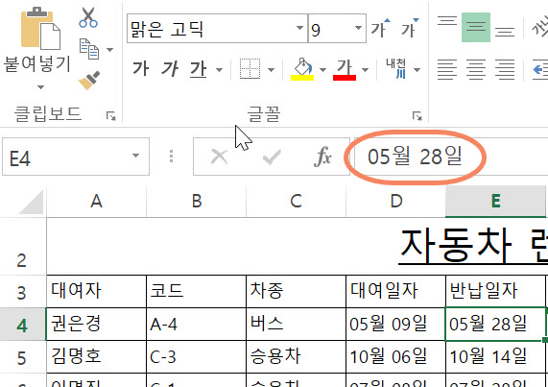Select row 3 header
Viewport: 548px width, 387px height.
pyautogui.click(x=23, y=292)
